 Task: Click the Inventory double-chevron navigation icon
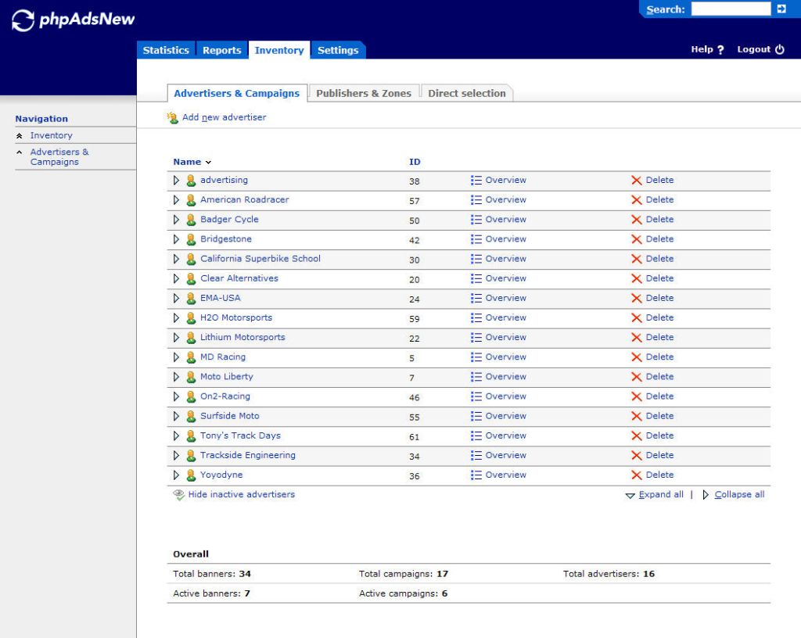(x=20, y=136)
